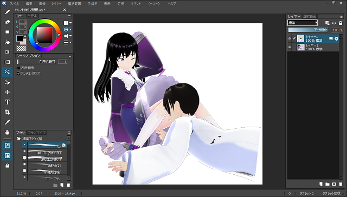Image resolution: width=347 pixels, height=197 pixels.
Task: Select the Bucket fill tool
Action: point(7,42)
